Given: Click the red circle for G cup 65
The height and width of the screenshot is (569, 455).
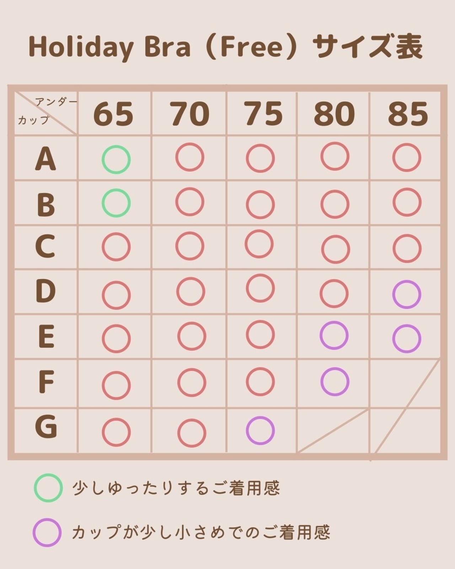Looking at the screenshot, I should pyautogui.click(x=116, y=432).
